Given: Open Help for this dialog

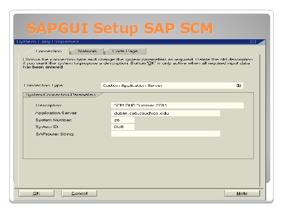Looking at the screenshot, I should [x=242, y=193].
